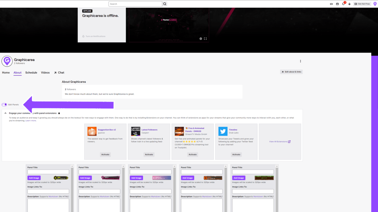Open the Drops and Rewards inventory icon
This screenshot has height=212, width=378.
[350, 4]
